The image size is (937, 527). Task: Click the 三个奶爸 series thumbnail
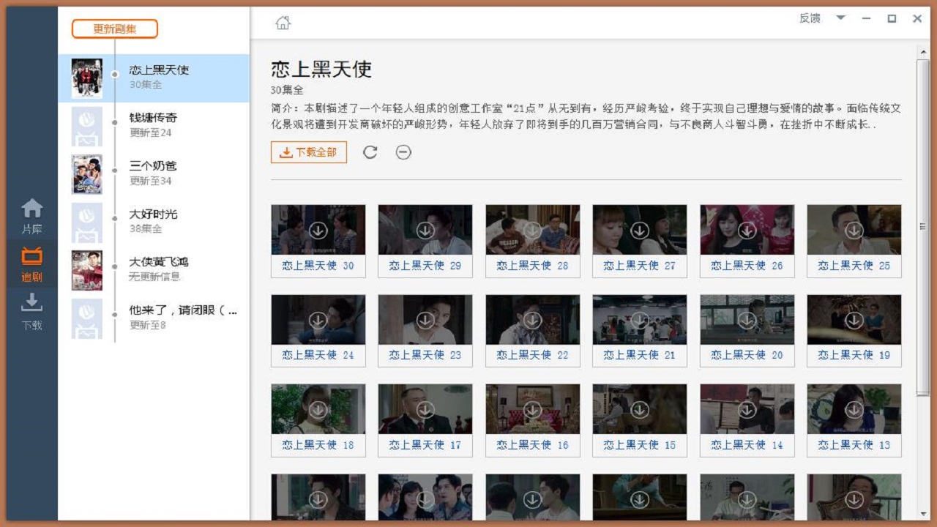point(86,174)
